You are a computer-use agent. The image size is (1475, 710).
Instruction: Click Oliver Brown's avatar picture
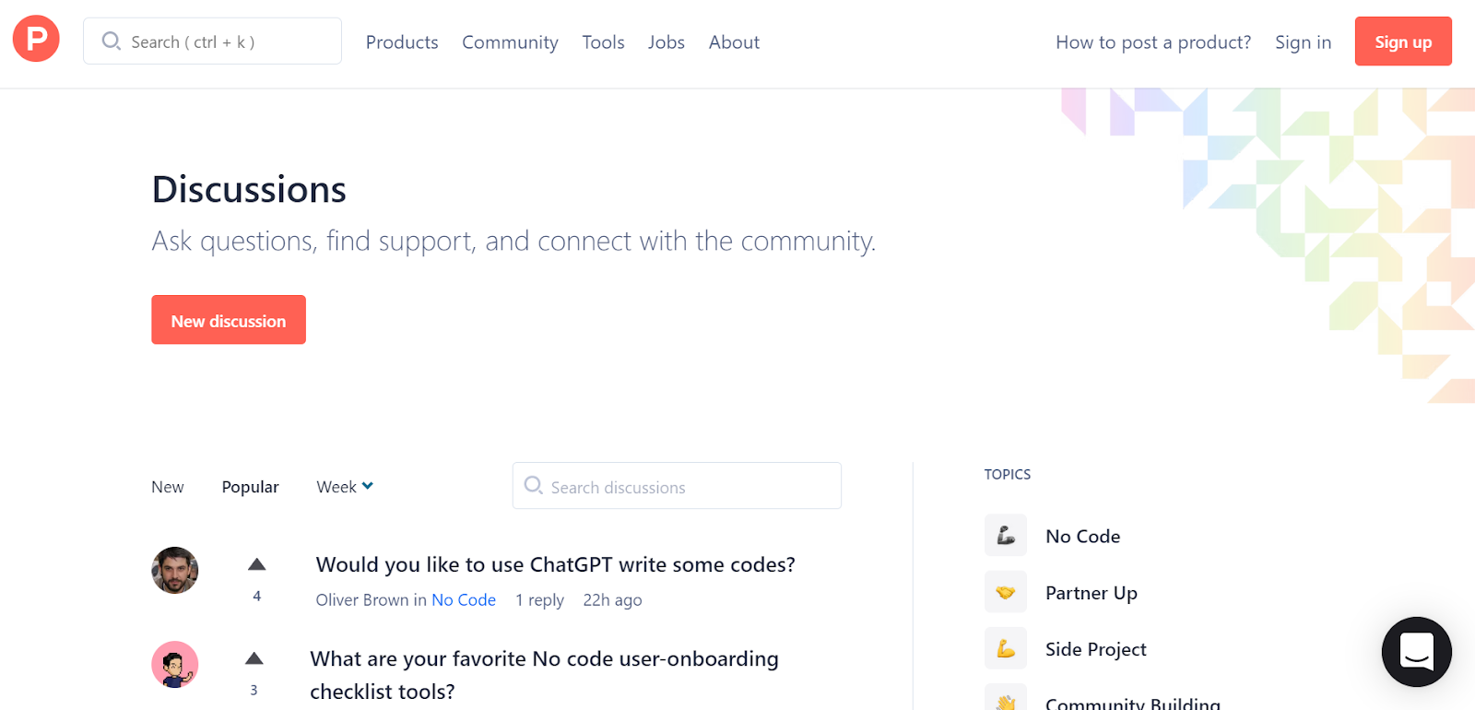175,570
